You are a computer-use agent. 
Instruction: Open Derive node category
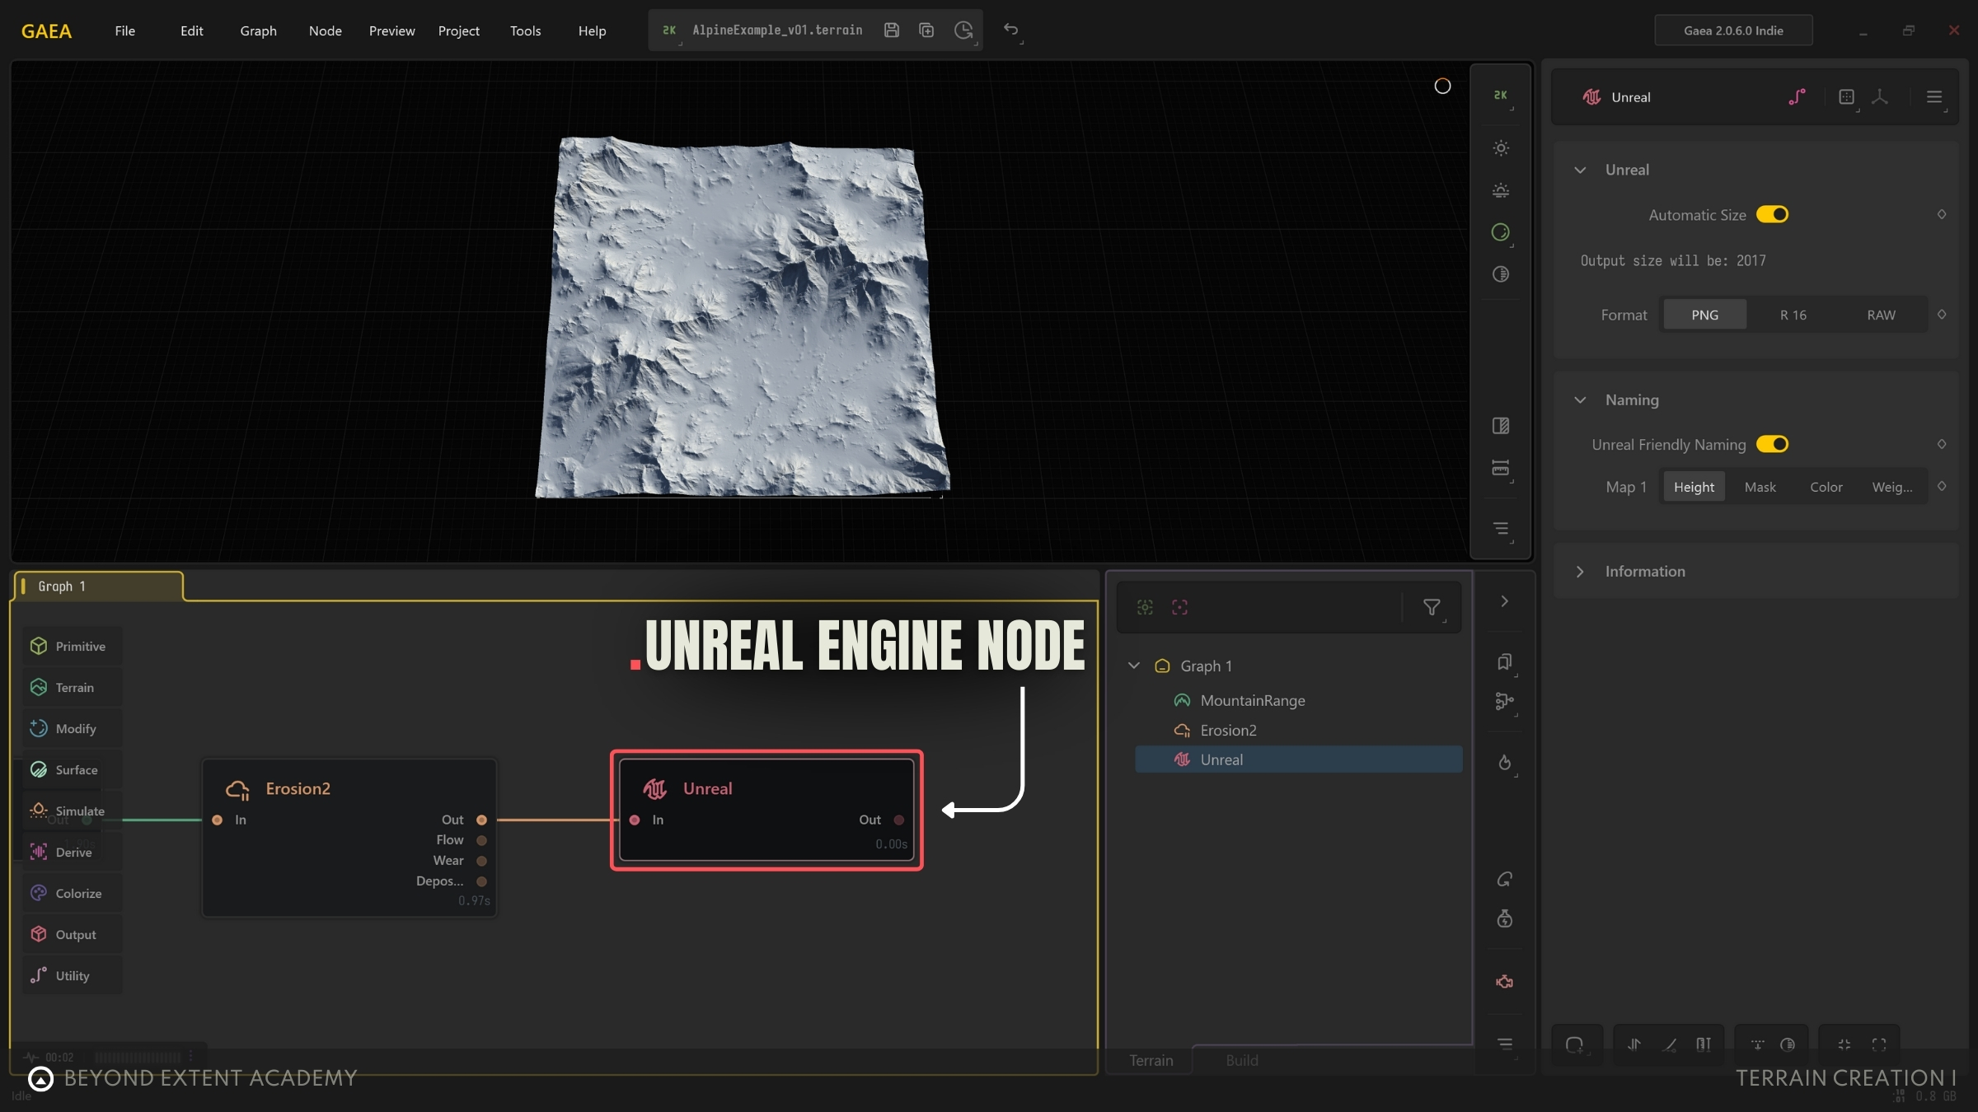click(72, 853)
